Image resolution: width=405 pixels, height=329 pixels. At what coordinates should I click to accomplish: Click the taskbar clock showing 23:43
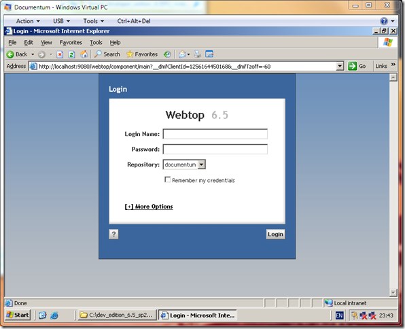[386, 315]
